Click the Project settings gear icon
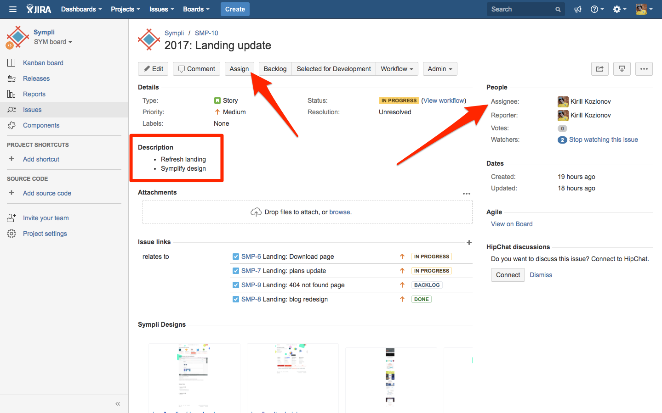Screen dimensions: 662x413 point(11,234)
